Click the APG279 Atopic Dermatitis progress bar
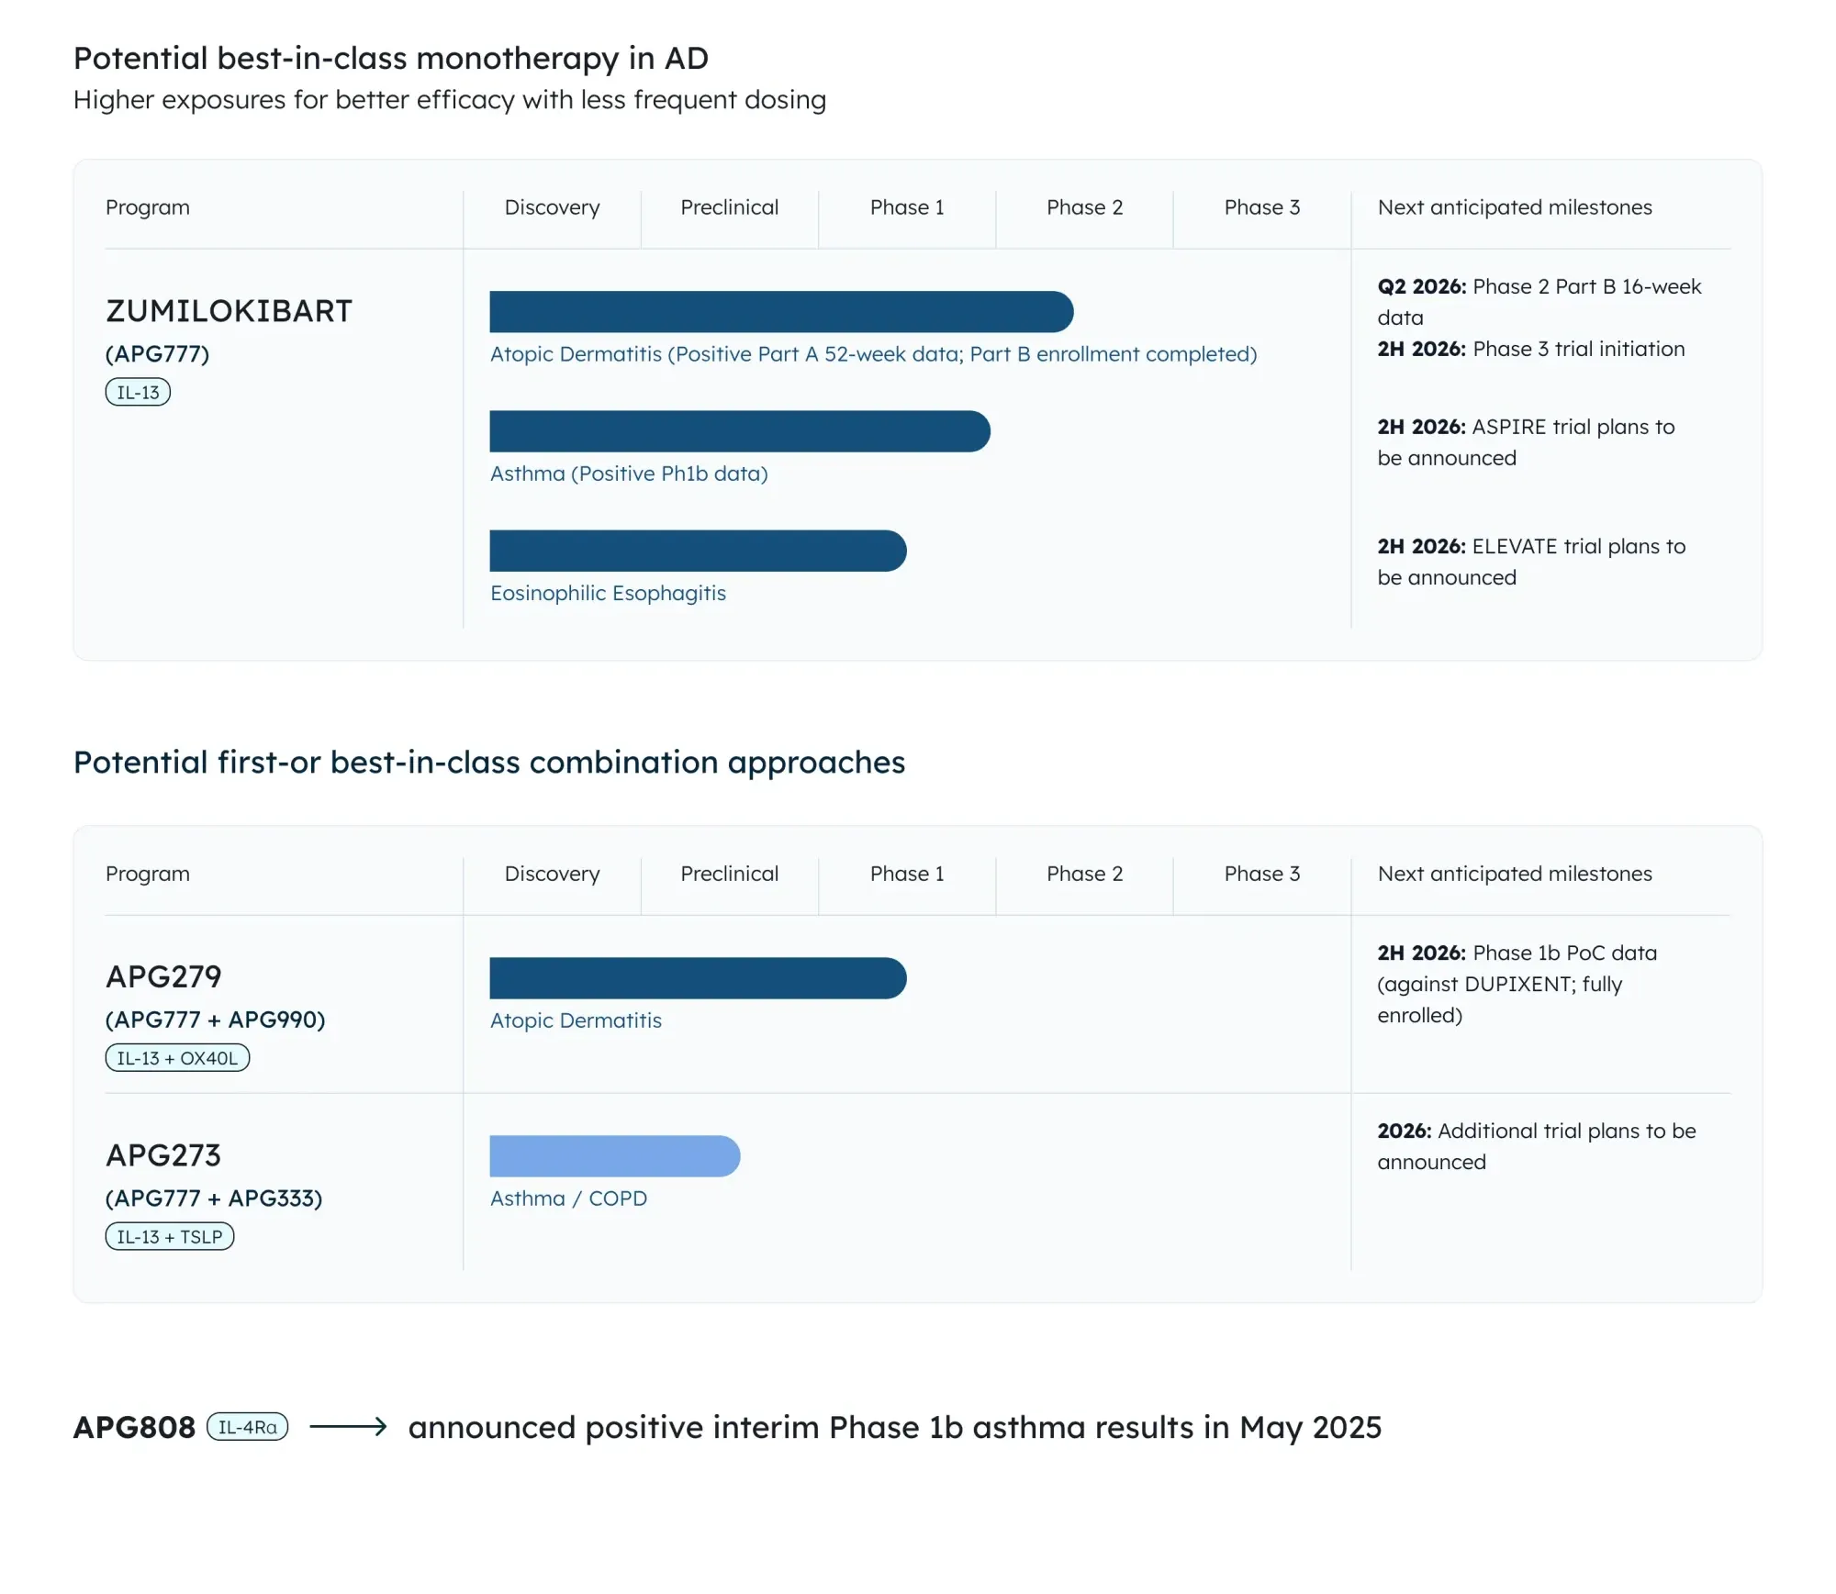This screenshot has height=1594, width=1836. 698,978
